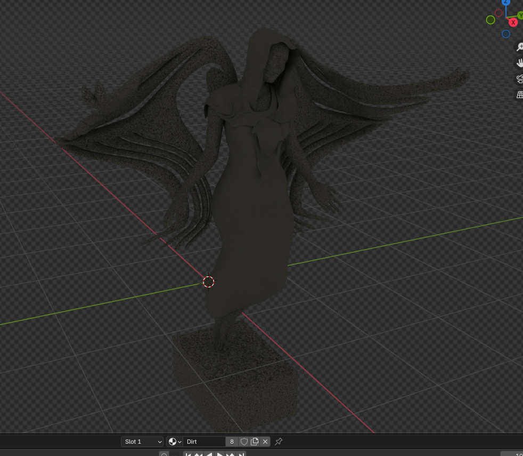Click the hand pan view icon
Screen dimensions: 523x456
(520, 63)
